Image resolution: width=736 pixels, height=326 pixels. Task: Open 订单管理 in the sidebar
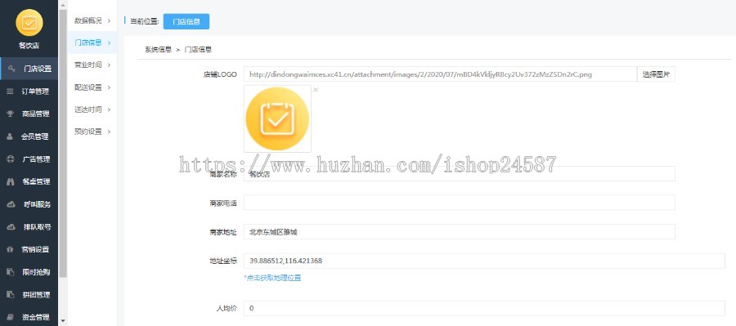[x=29, y=91]
